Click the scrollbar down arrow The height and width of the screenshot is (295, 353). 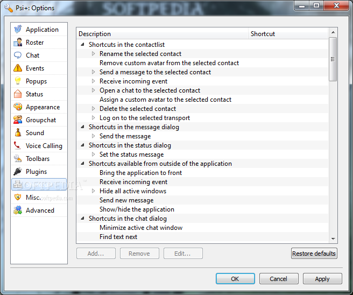point(333,238)
